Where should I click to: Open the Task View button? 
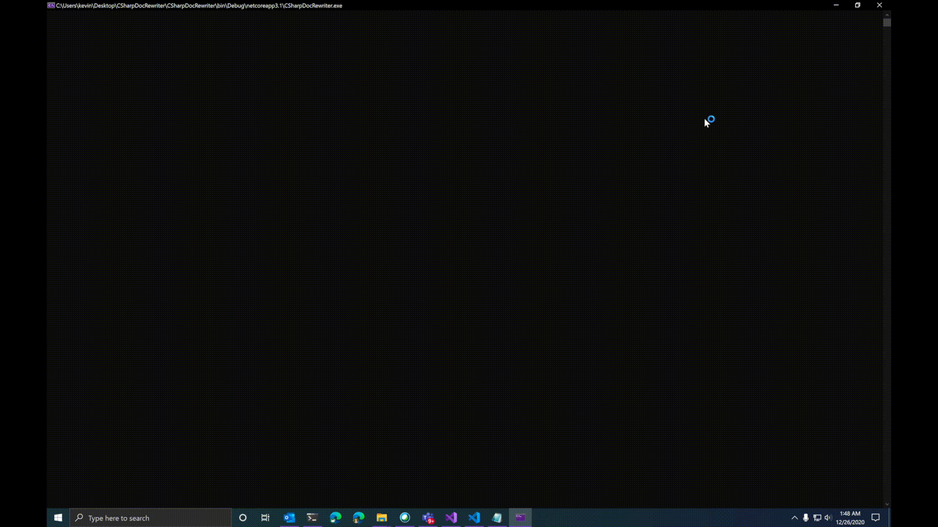coord(265,518)
